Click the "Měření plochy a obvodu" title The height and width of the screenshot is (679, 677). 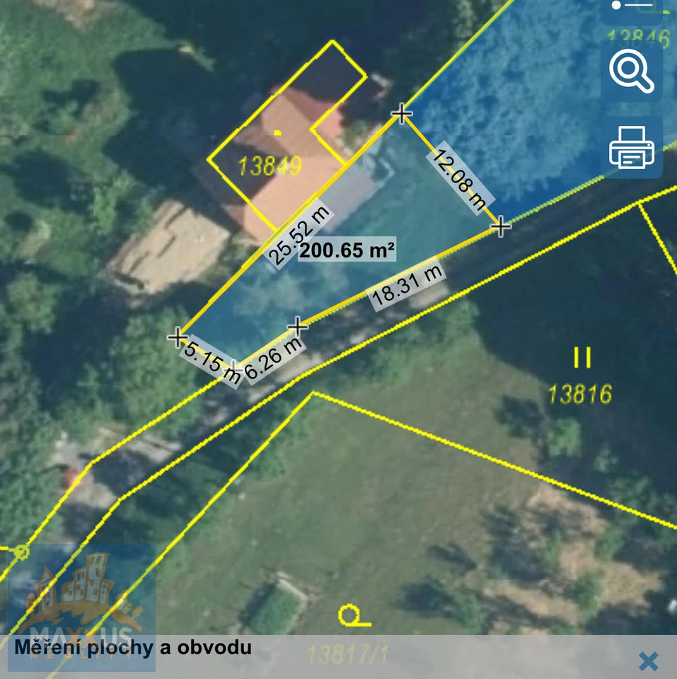click(x=133, y=647)
